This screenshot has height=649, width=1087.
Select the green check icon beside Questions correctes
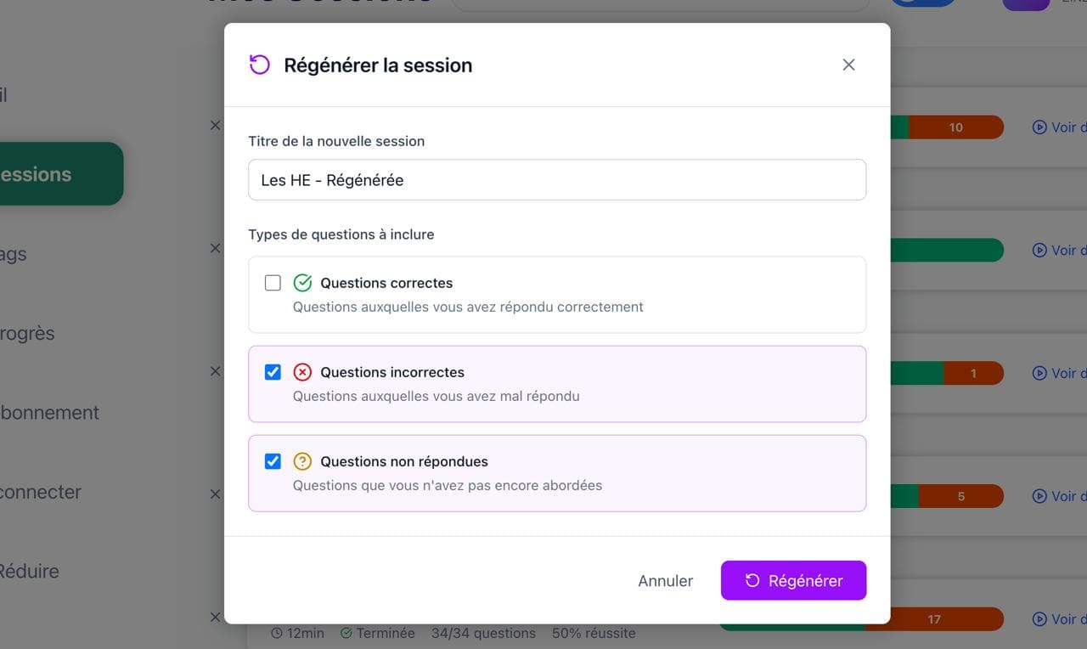[302, 282]
